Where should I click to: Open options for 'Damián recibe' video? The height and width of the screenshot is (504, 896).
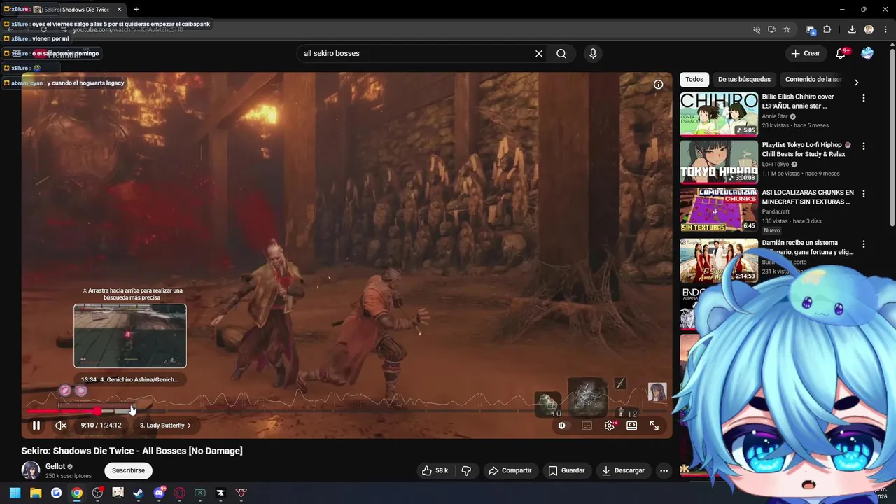pyautogui.click(x=863, y=244)
